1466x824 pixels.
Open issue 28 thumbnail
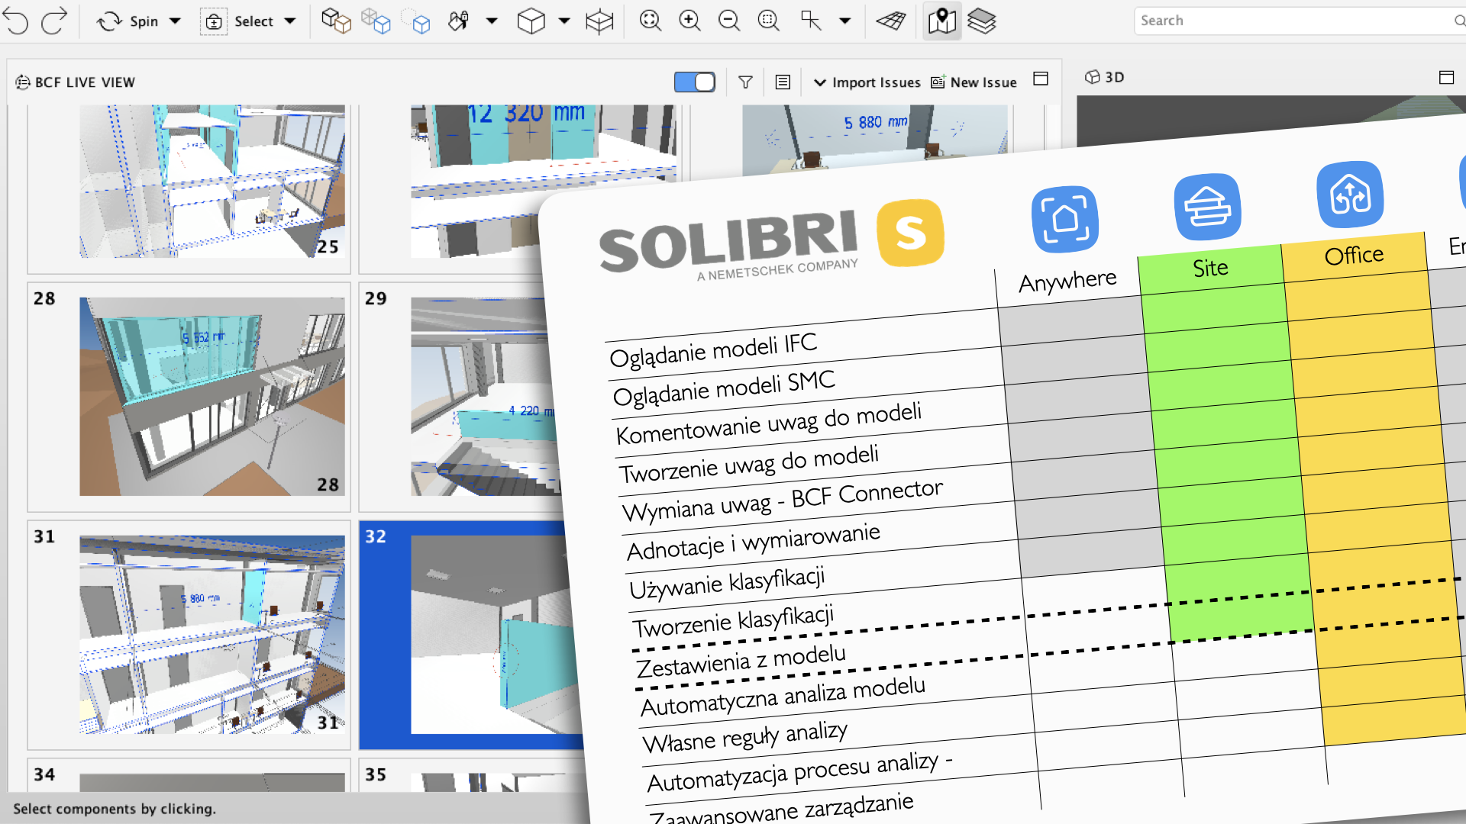coord(212,397)
